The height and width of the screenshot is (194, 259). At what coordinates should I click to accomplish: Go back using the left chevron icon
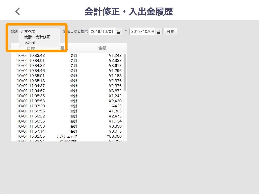17,11
